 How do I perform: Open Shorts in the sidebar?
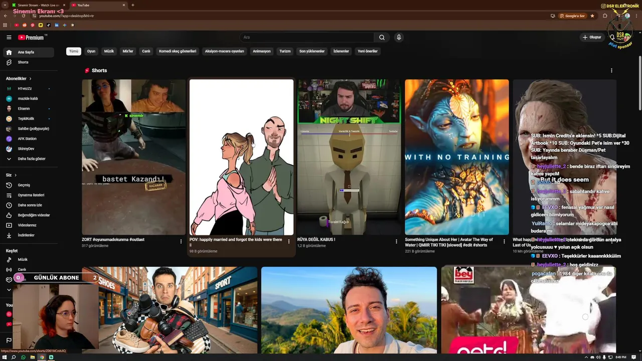click(x=28, y=62)
